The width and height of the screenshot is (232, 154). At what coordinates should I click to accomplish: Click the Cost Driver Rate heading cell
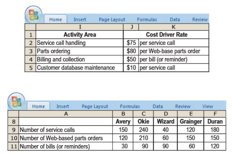click(166, 34)
